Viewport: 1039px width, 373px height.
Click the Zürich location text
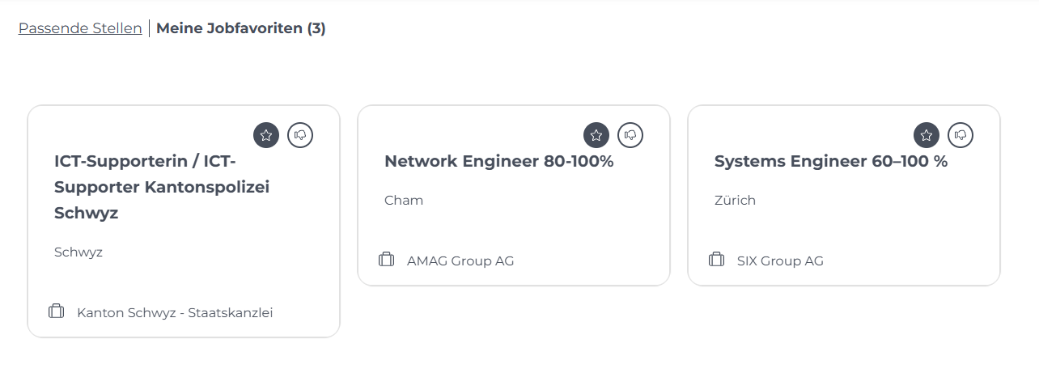coord(735,200)
